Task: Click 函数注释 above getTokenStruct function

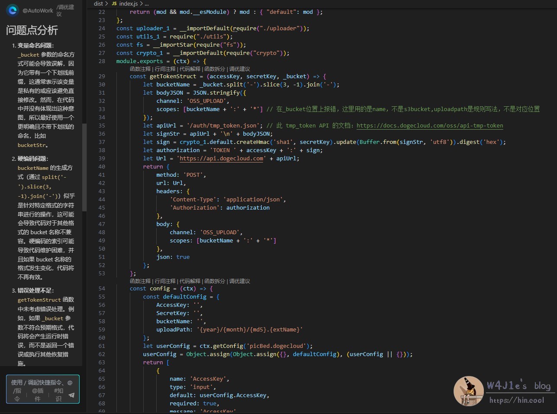Action: 140,69
